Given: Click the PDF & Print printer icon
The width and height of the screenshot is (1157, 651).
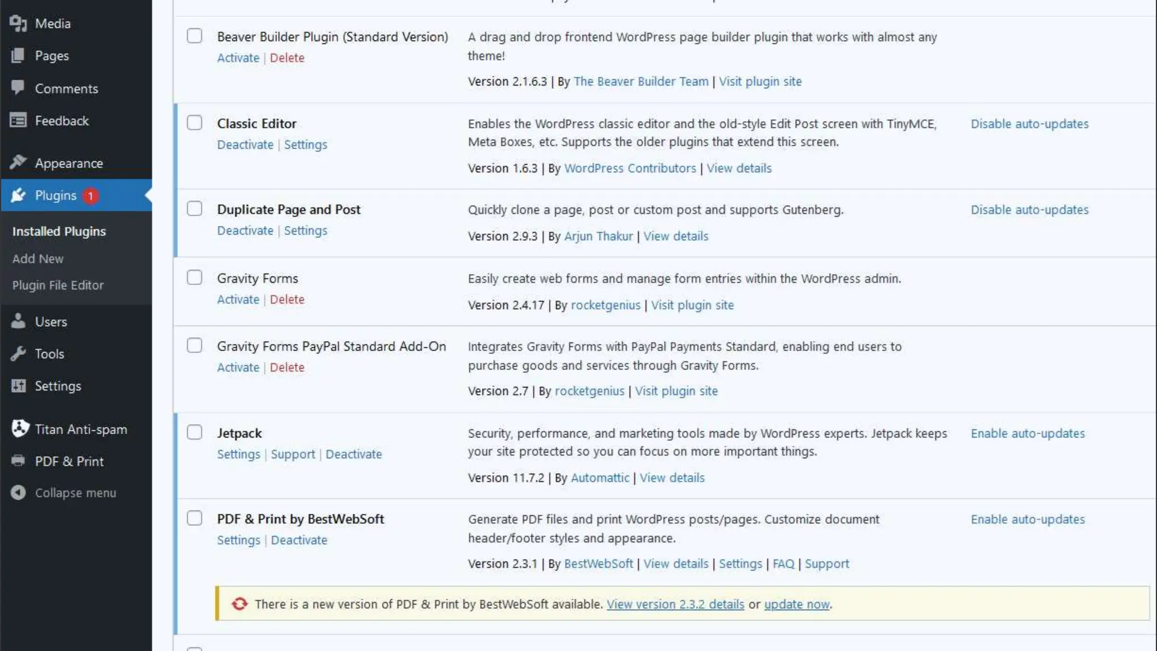Looking at the screenshot, I should pyautogui.click(x=18, y=461).
